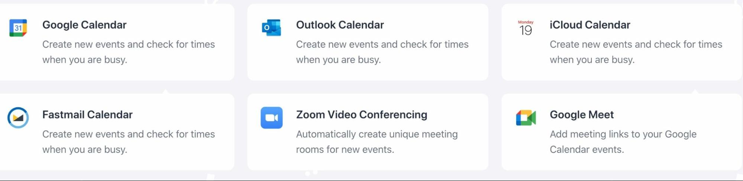Click the description text under iCloud Calendar
The image size is (743, 181).
click(636, 52)
